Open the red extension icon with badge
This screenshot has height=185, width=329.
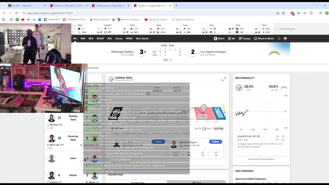[292, 13]
